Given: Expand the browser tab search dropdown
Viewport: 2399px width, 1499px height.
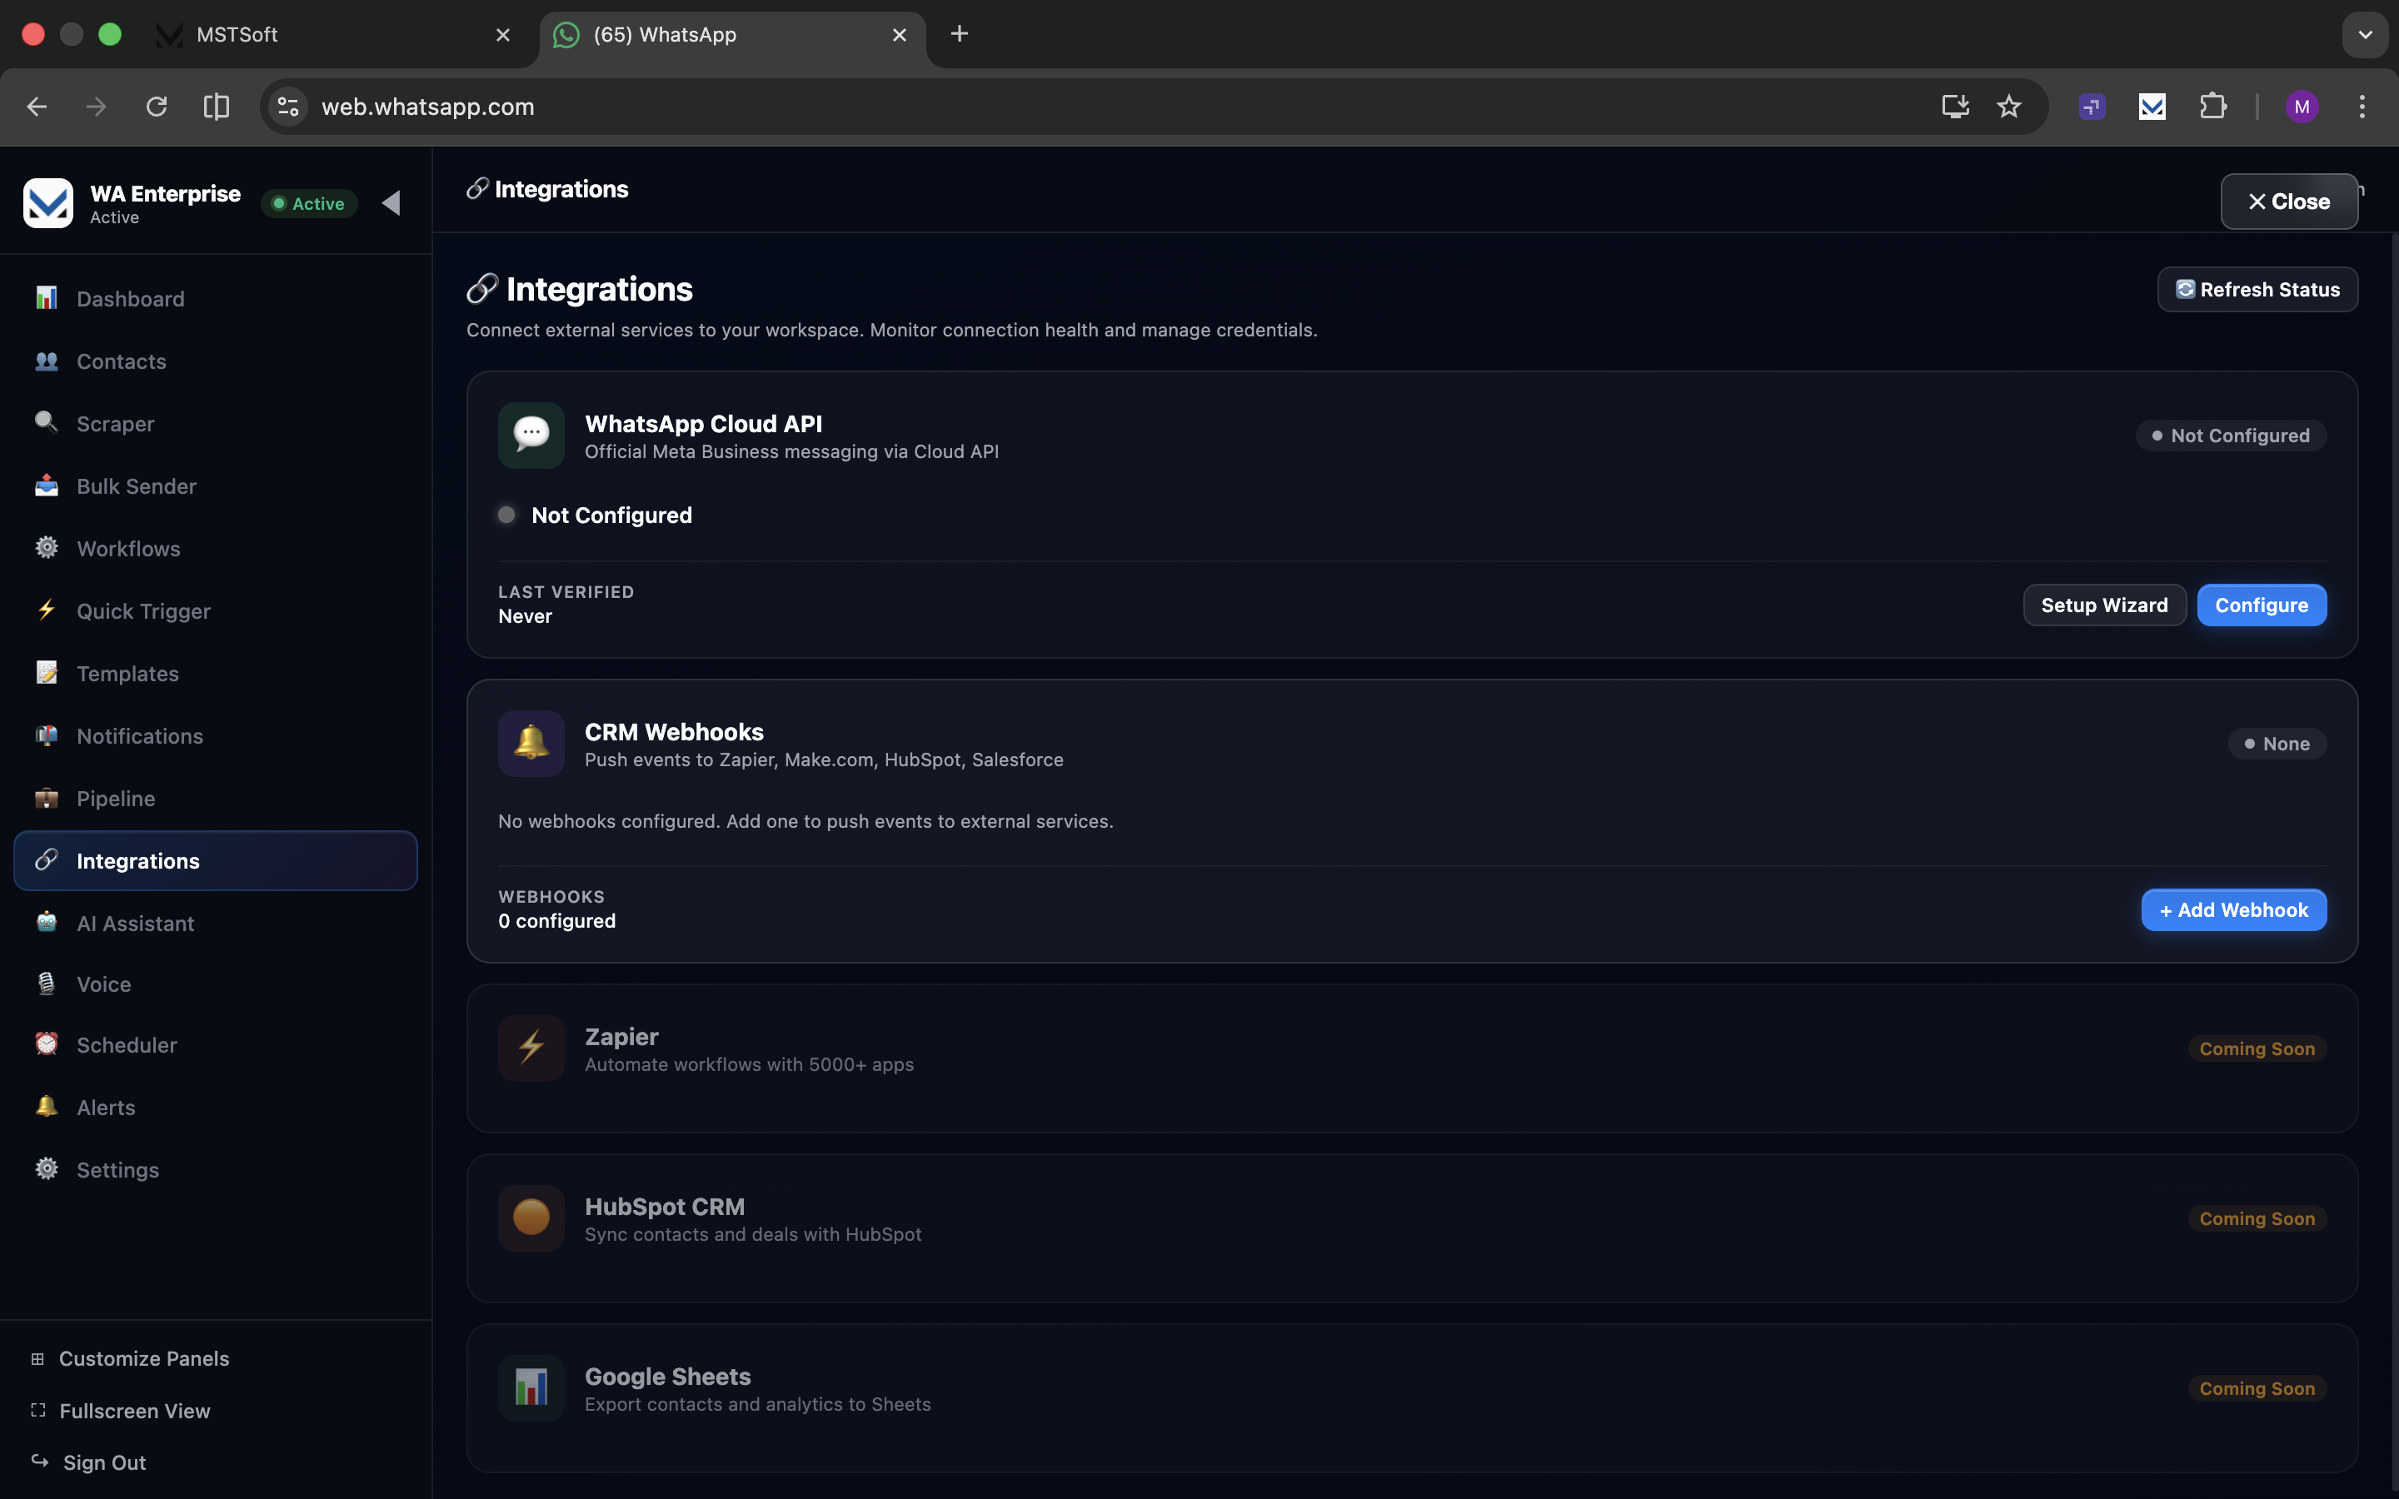Looking at the screenshot, I should pos(2366,35).
